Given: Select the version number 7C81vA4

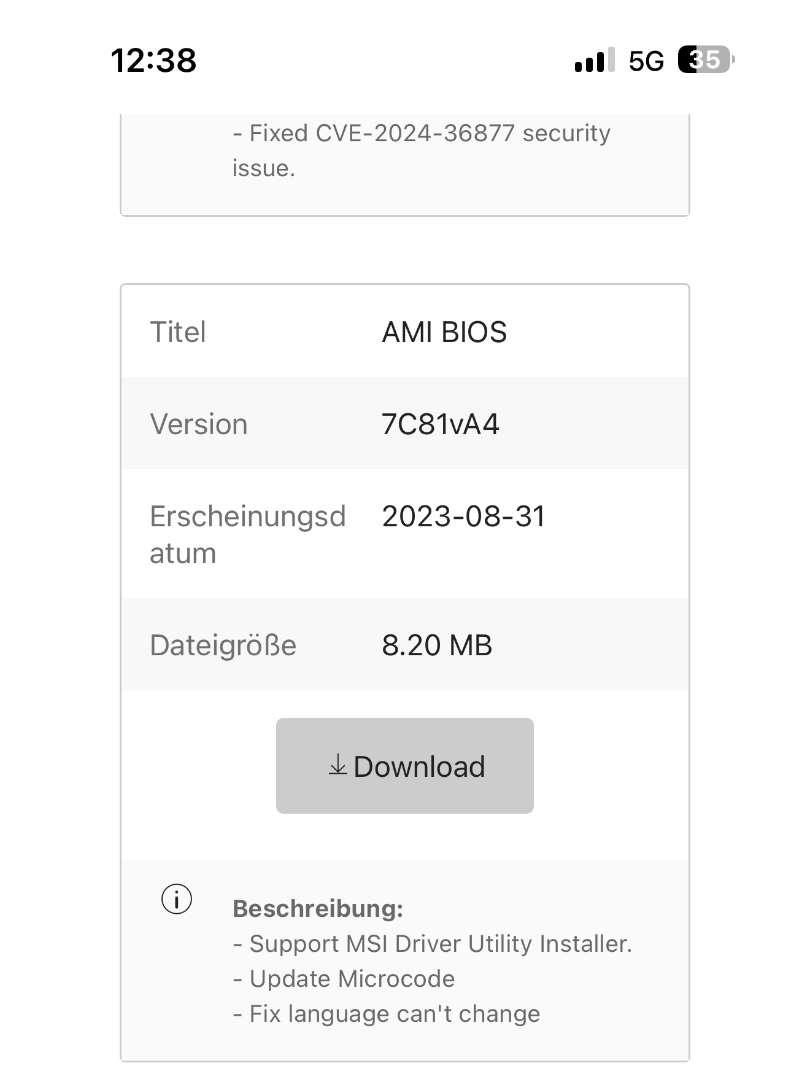Looking at the screenshot, I should click(440, 424).
